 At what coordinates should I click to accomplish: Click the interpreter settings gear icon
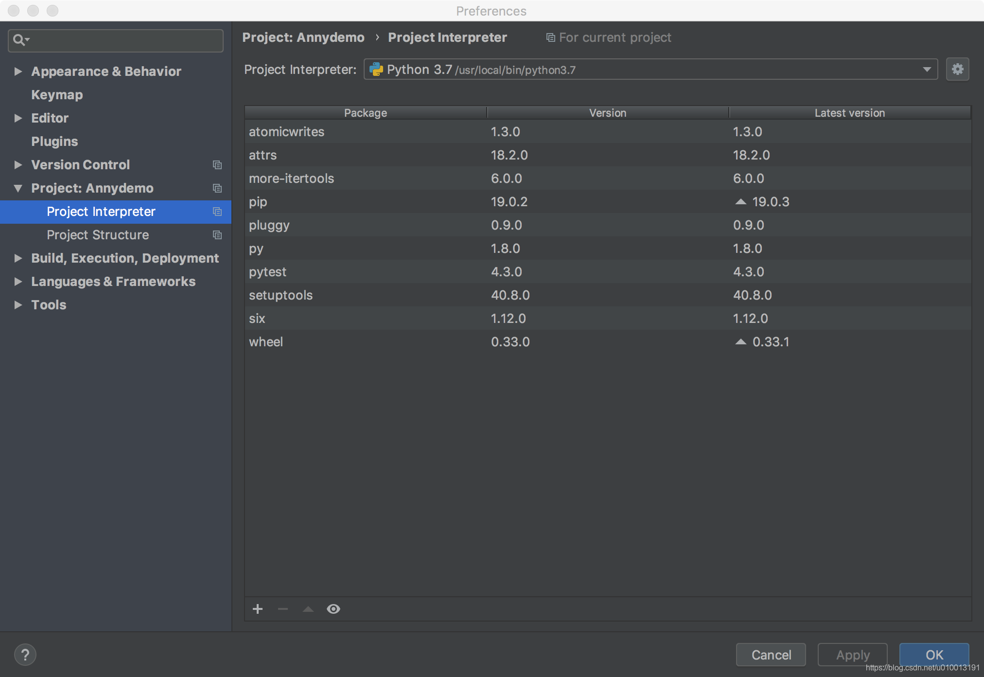tap(957, 70)
